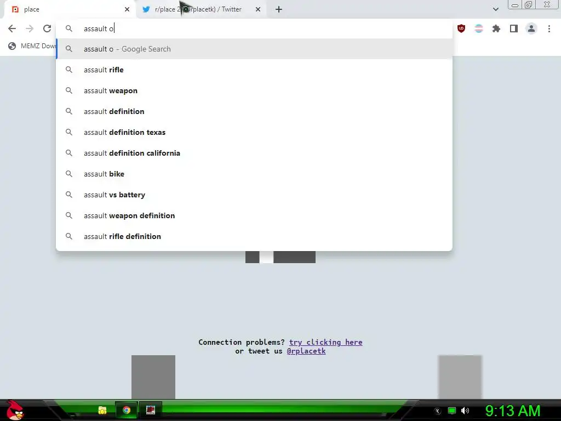Open the striped flag extension icon
The width and height of the screenshot is (561, 421).
coord(479,29)
